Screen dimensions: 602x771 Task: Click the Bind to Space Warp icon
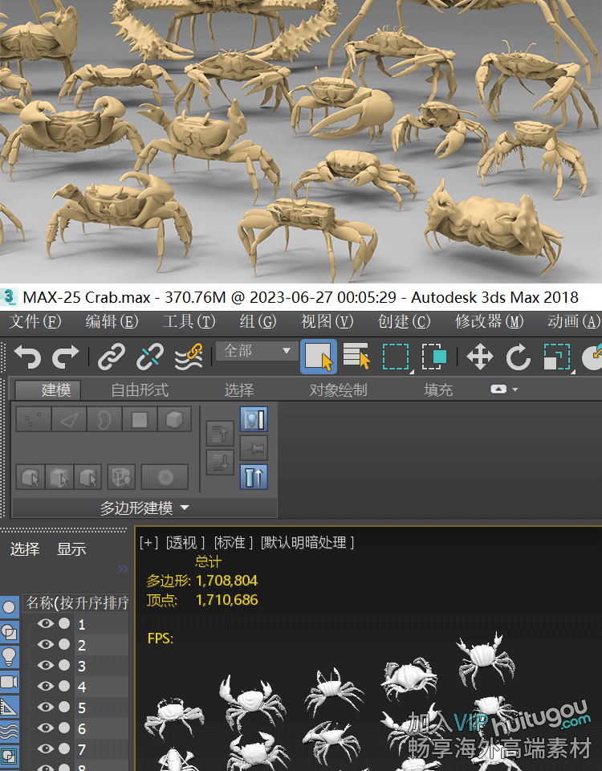189,357
